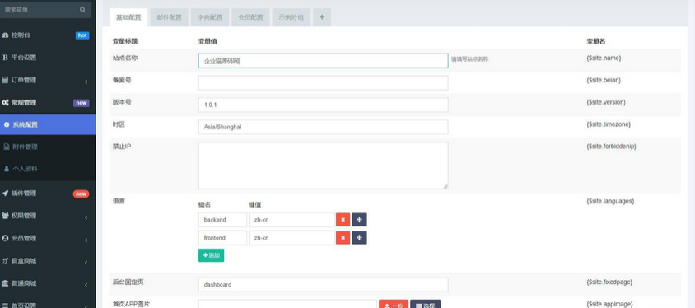Click the 后台固定页 field showing dashboard

[x=323, y=285]
